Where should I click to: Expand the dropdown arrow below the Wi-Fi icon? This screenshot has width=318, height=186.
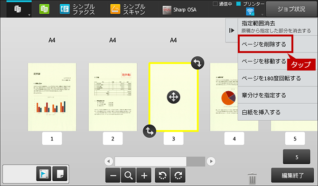click(x=262, y=15)
